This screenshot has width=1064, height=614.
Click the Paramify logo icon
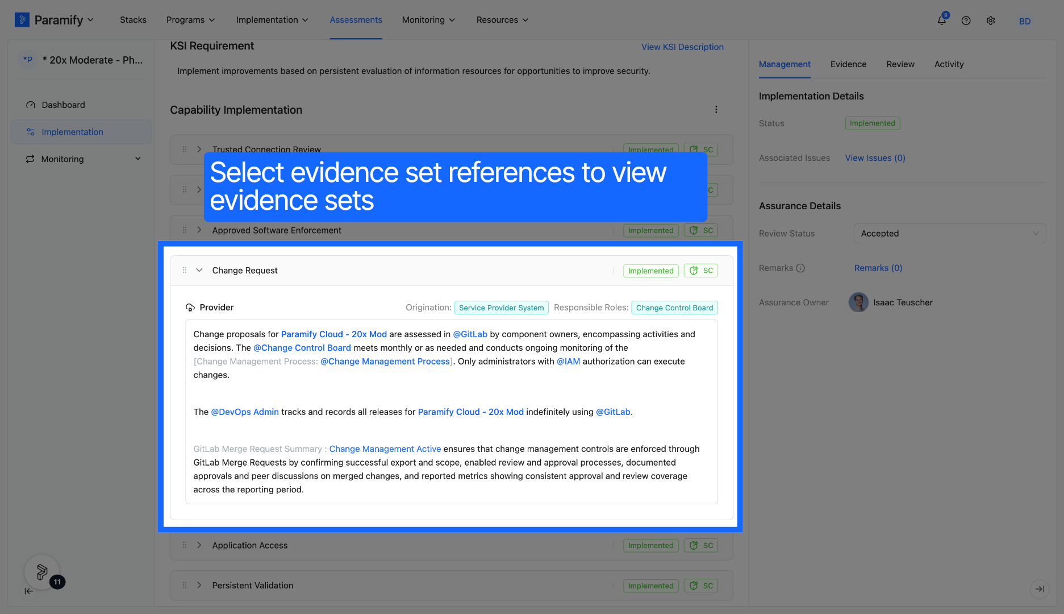click(x=22, y=20)
